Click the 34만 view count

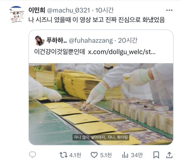pyautogui.click(x=137, y=155)
